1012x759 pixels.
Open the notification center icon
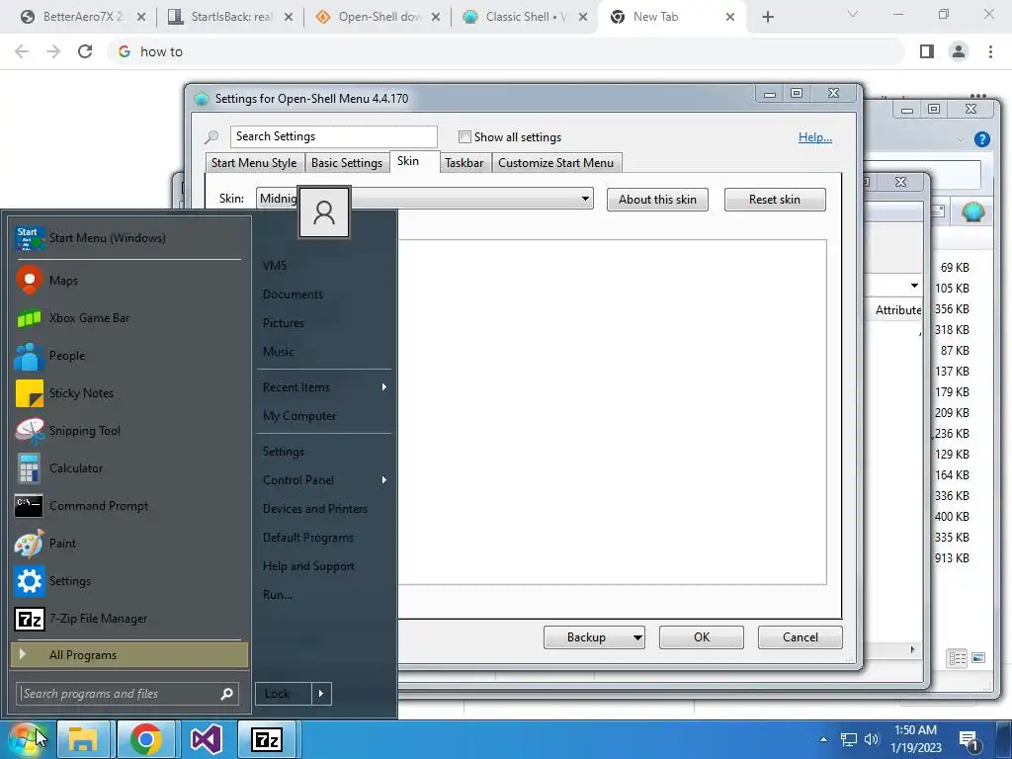[969, 741]
